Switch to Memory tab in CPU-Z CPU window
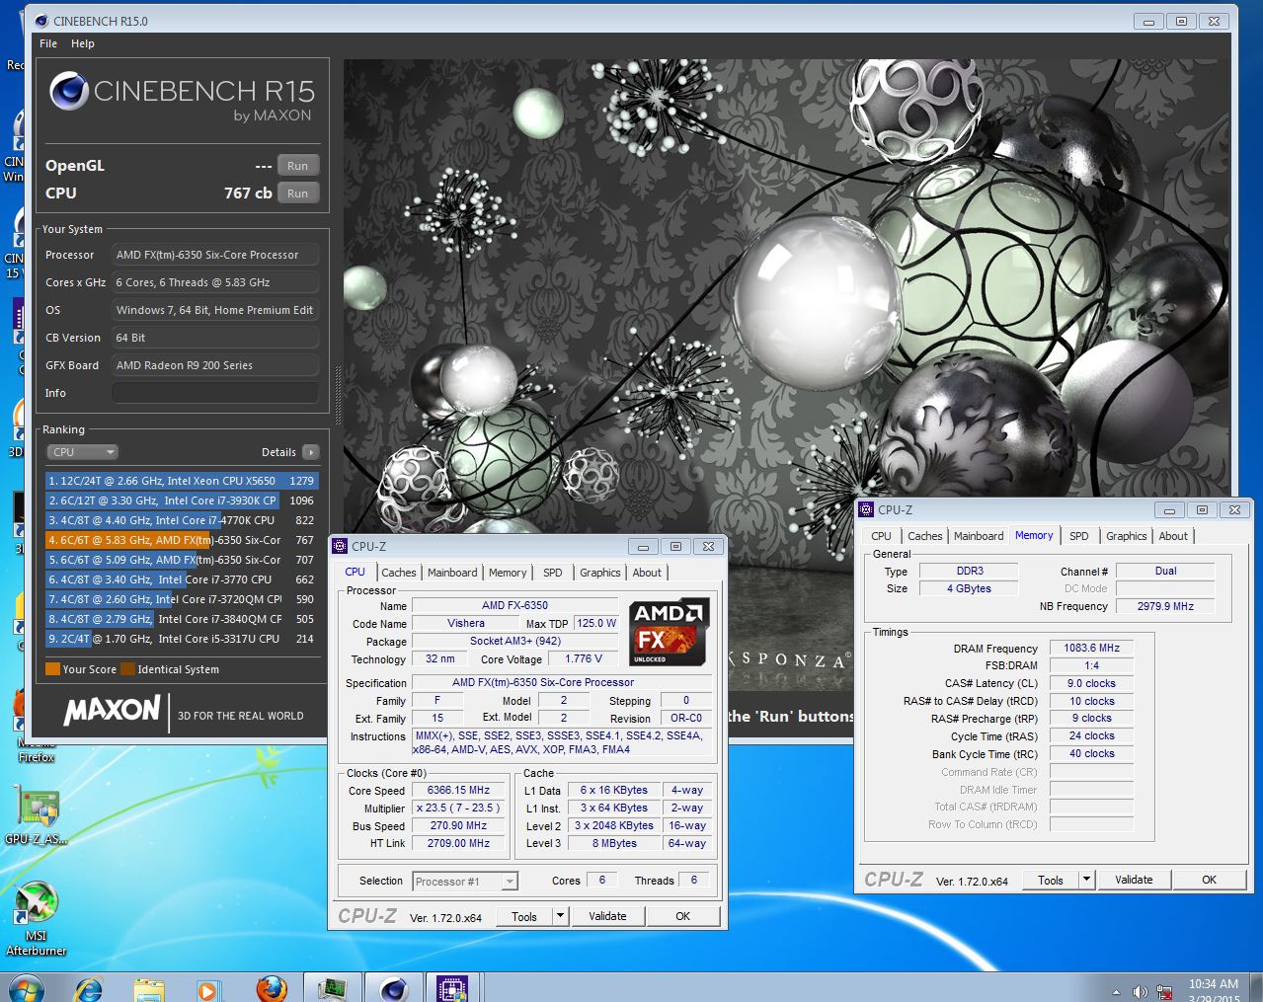1263x1002 pixels. pos(508,573)
